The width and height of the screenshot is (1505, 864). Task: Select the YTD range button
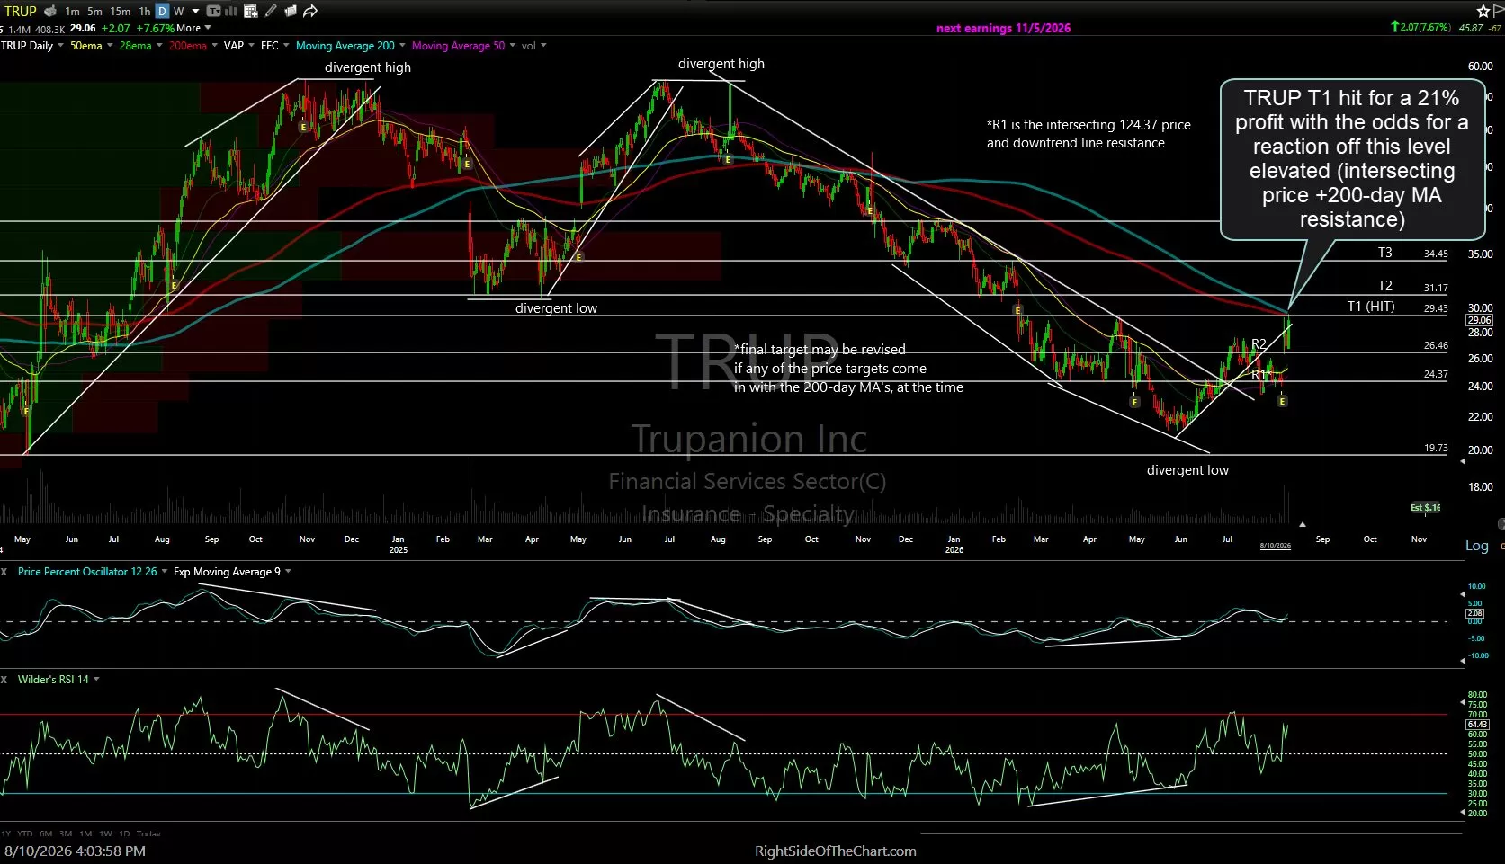point(25,834)
